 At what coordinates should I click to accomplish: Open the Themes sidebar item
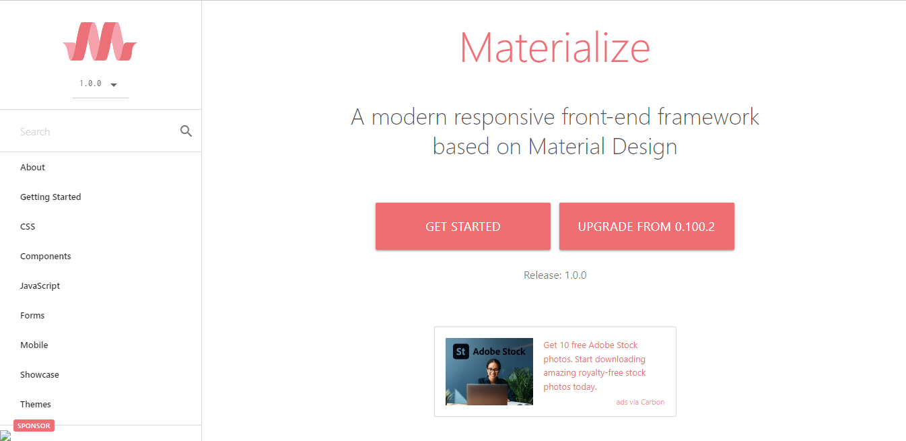100,404
